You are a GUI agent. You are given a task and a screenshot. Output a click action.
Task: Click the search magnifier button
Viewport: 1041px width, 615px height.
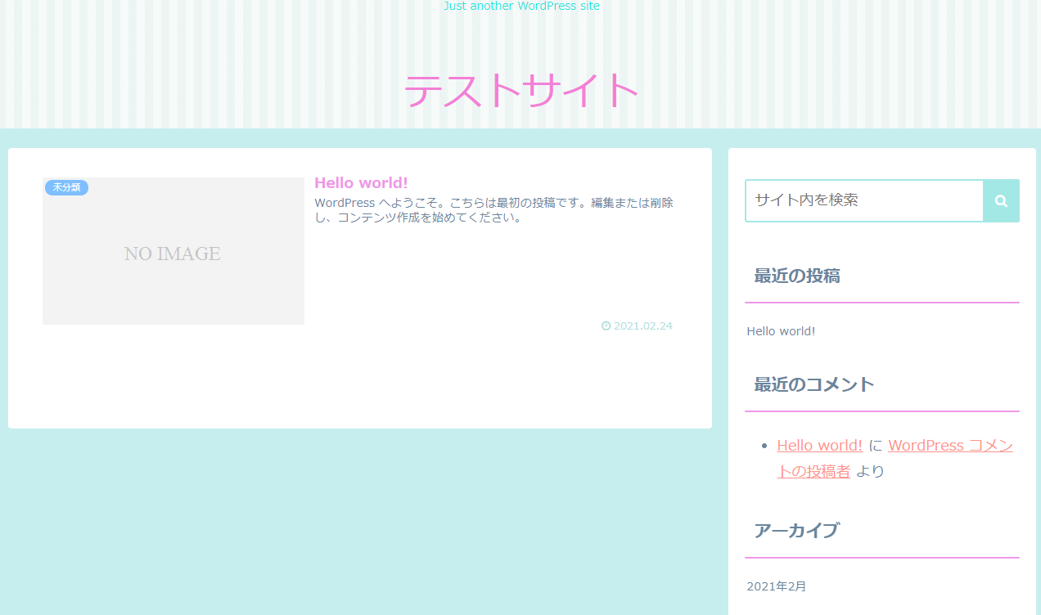[1001, 200]
